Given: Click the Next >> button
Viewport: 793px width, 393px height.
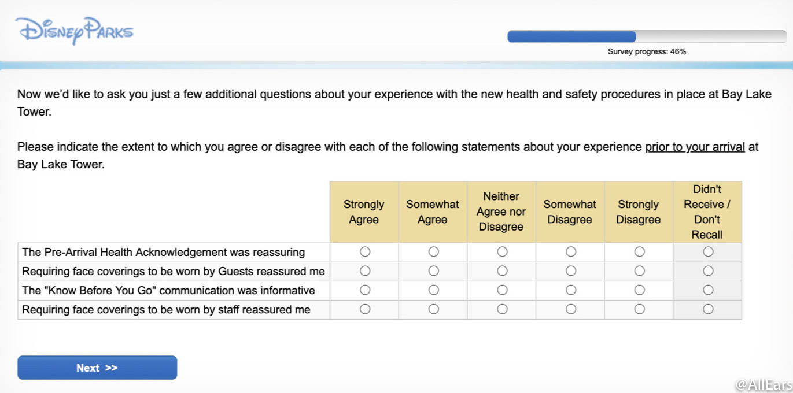Looking at the screenshot, I should click(97, 368).
